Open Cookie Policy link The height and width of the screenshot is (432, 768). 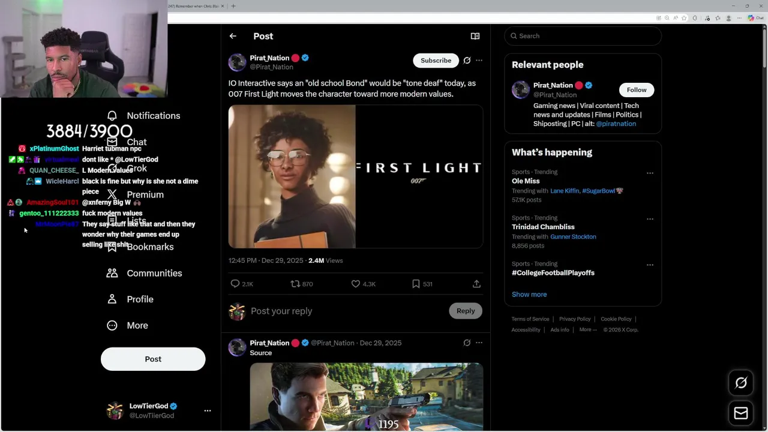click(x=616, y=319)
